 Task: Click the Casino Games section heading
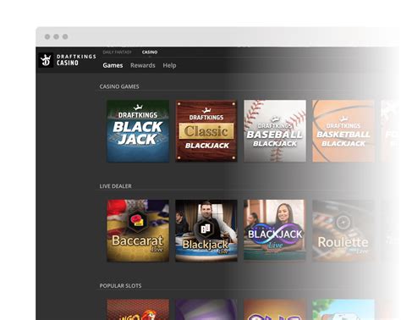coord(119,86)
